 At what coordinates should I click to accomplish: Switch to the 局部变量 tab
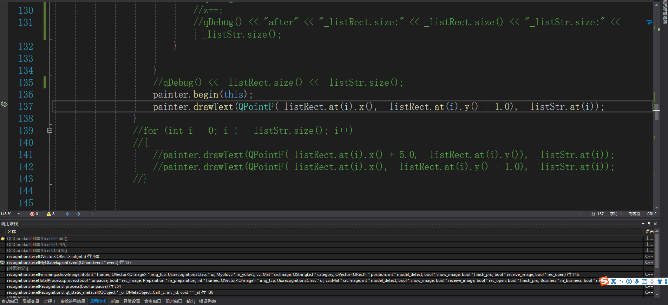pos(31,301)
